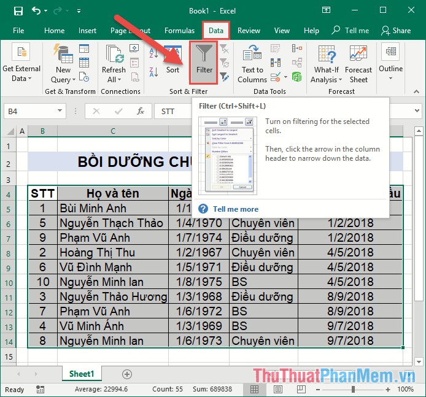Open Customize Quick Access Toolbar dropdown
Viewport: 426px width, 397px height.
[79, 11]
